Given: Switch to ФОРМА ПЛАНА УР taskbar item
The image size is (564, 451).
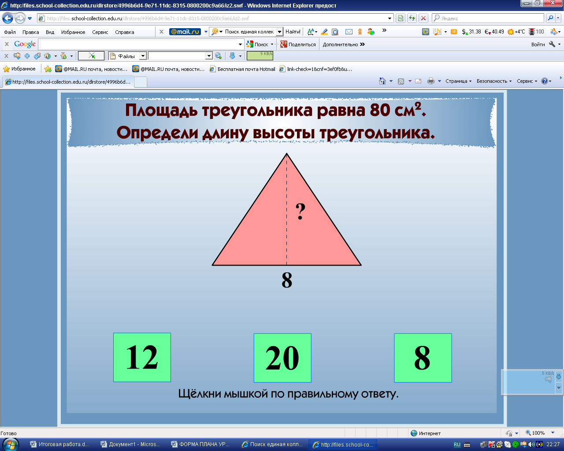Looking at the screenshot, I should 201,444.
